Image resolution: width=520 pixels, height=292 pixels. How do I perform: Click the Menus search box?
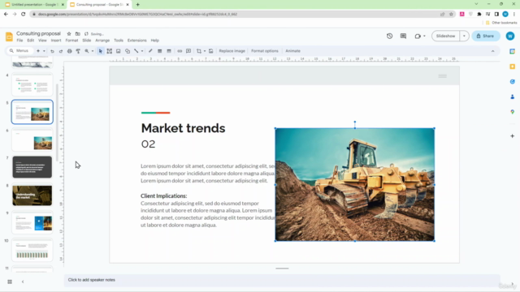(x=19, y=50)
